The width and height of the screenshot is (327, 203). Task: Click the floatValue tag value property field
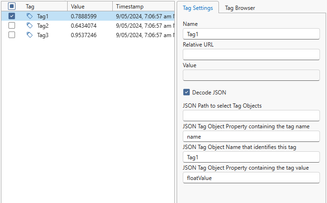coord(251,178)
